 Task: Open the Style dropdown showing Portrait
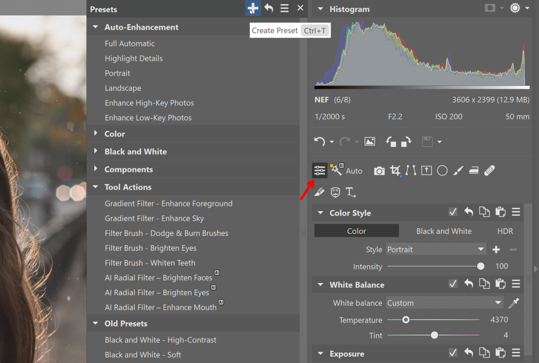tap(435, 249)
